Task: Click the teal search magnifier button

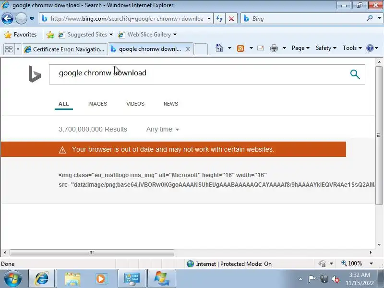Action: coord(355,74)
